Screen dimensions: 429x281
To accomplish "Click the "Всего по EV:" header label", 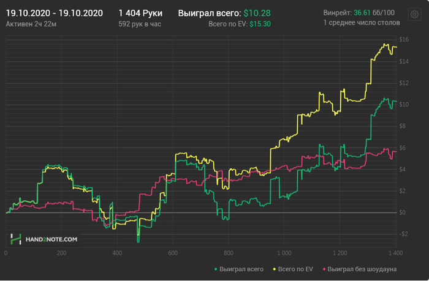I will (228, 24).
